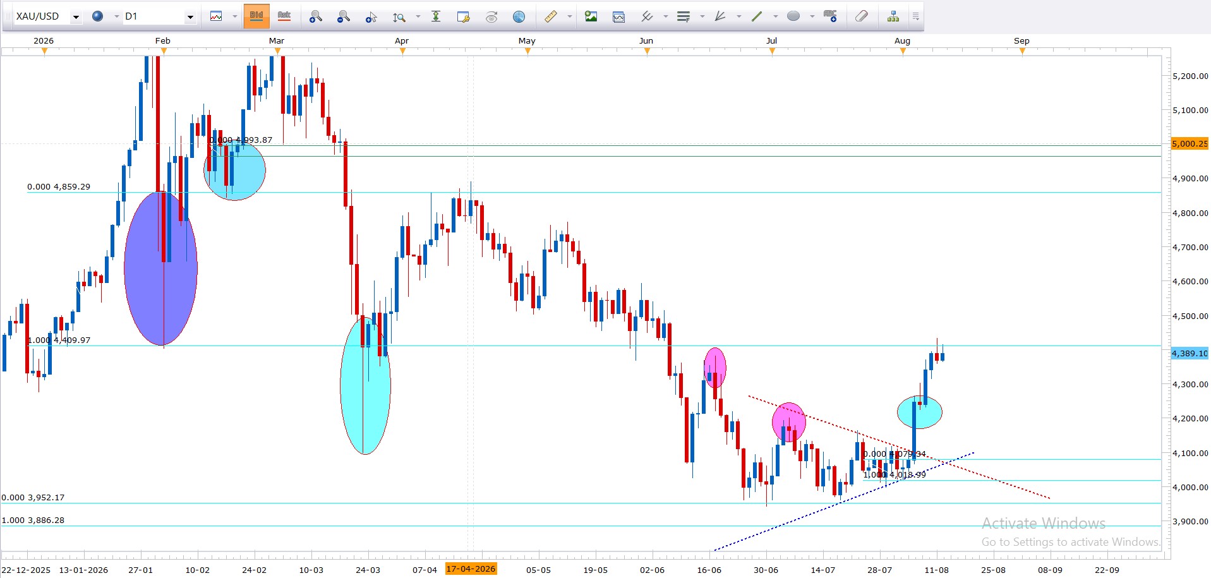Image resolution: width=1211 pixels, height=578 pixels.
Task: Toggle the Bid price display button
Action: 256,16
